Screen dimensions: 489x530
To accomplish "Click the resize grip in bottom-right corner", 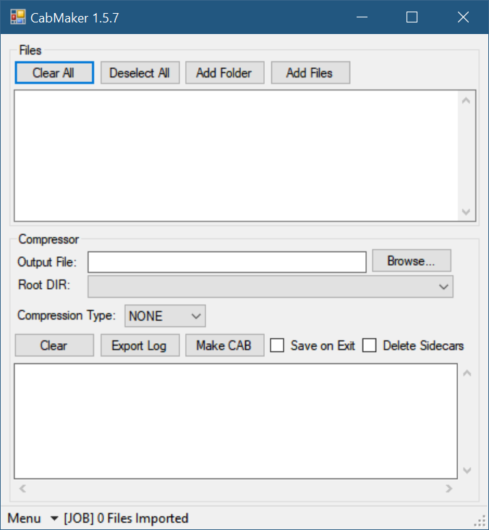I will click(480, 521).
